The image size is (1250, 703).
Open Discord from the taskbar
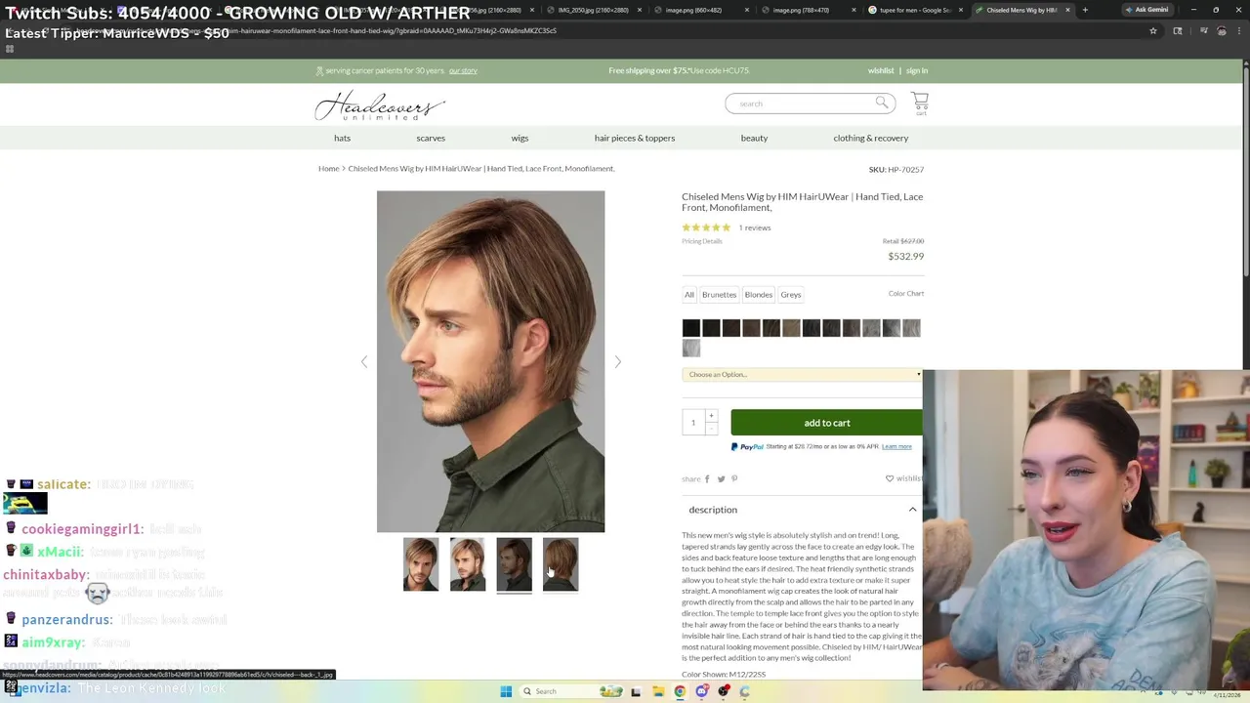(702, 691)
